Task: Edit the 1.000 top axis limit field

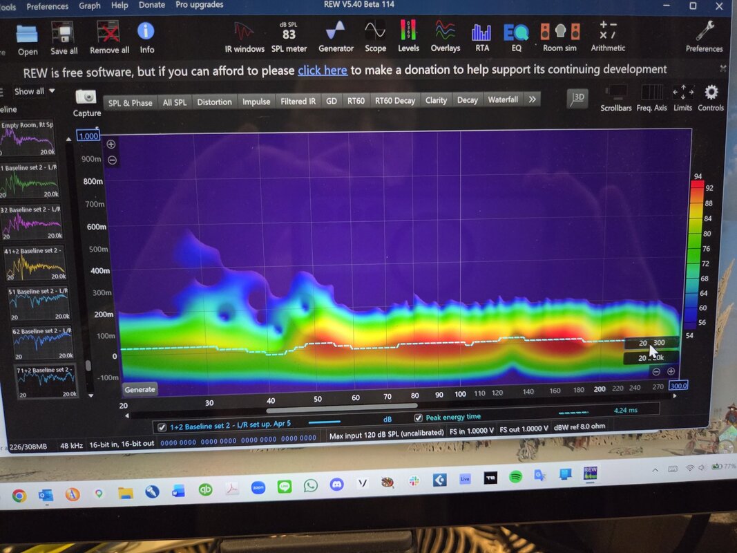Action: coord(88,136)
